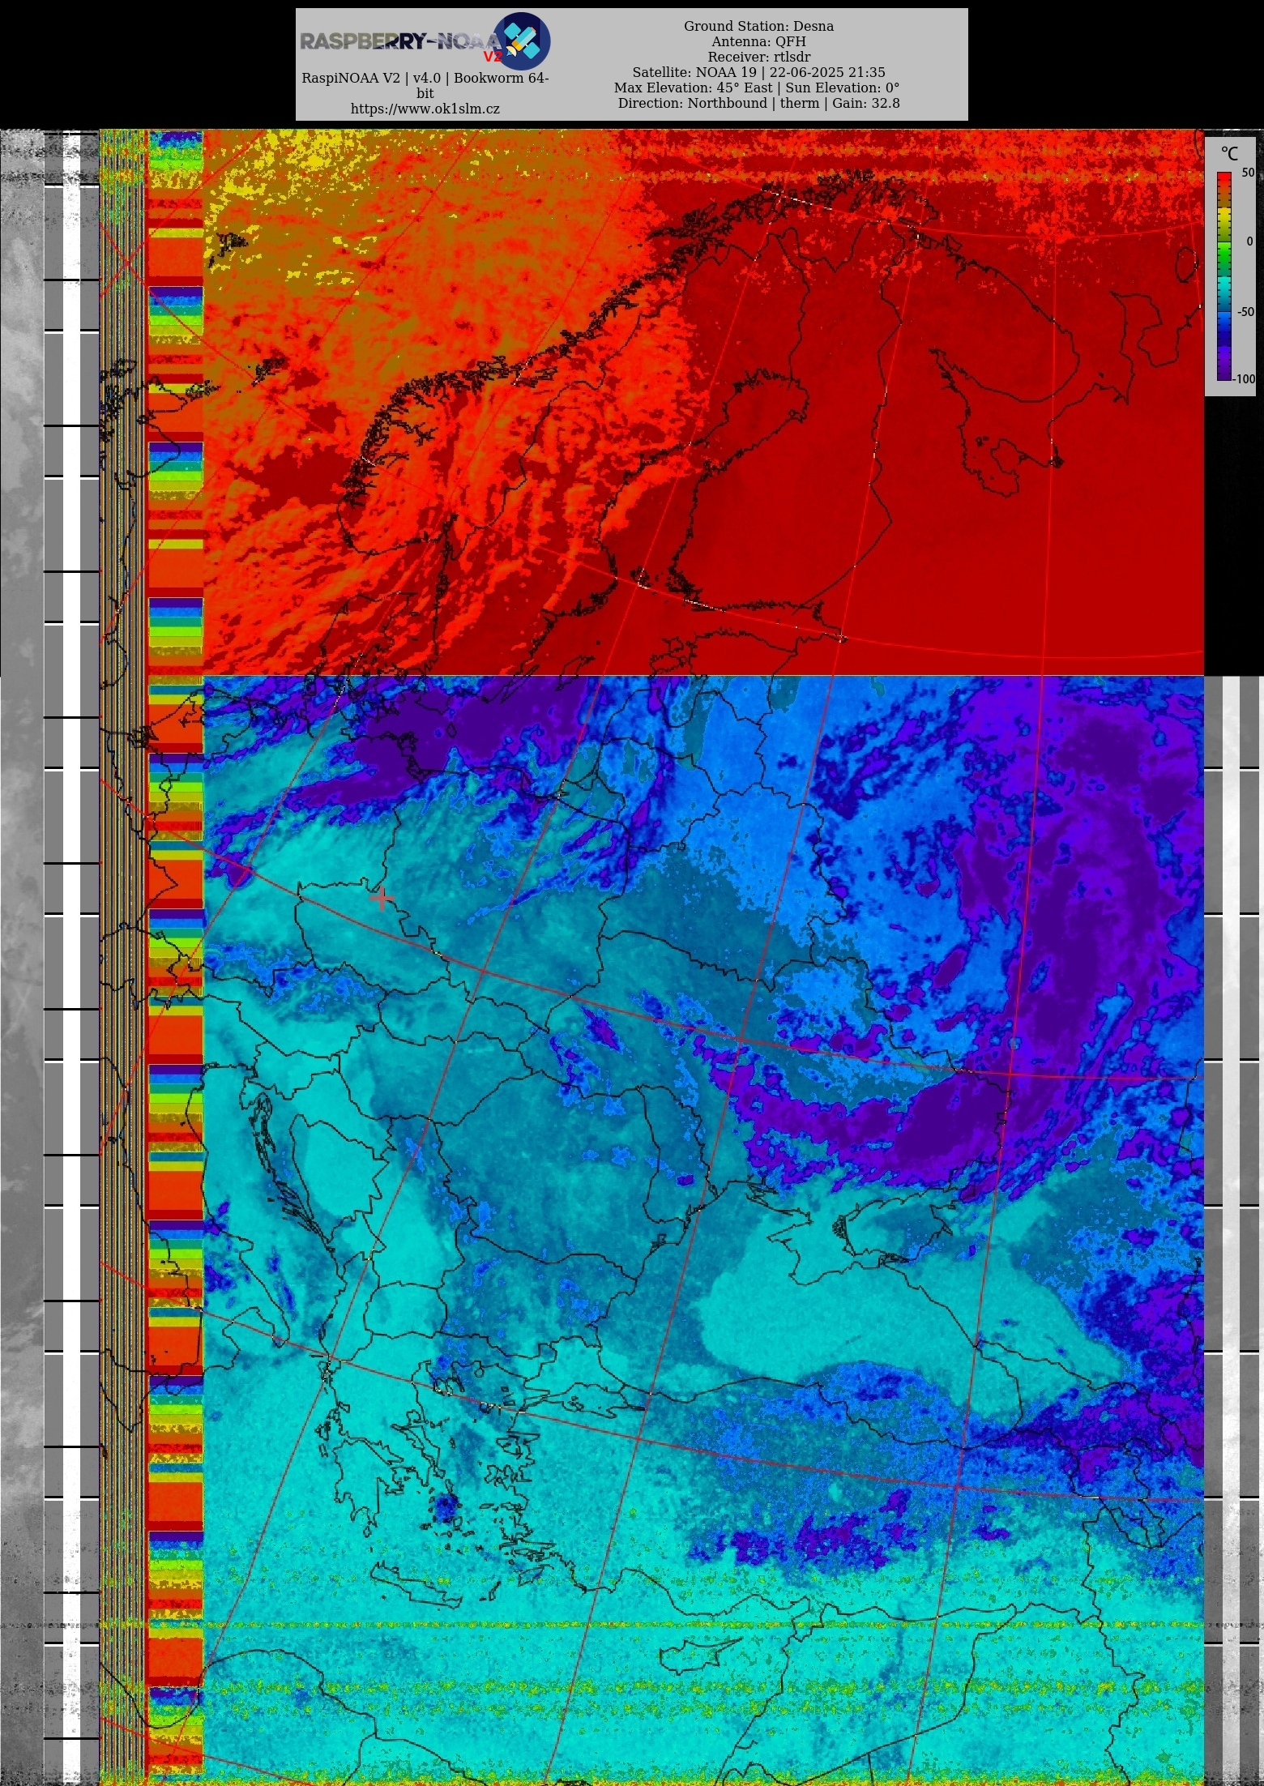1264x1786 pixels.
Task: Click the 'Ground Station: Desna' text line
Action: point(758,26)
